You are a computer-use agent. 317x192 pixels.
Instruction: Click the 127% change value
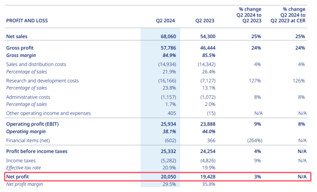pyautogui.click(x=255, y=81)
